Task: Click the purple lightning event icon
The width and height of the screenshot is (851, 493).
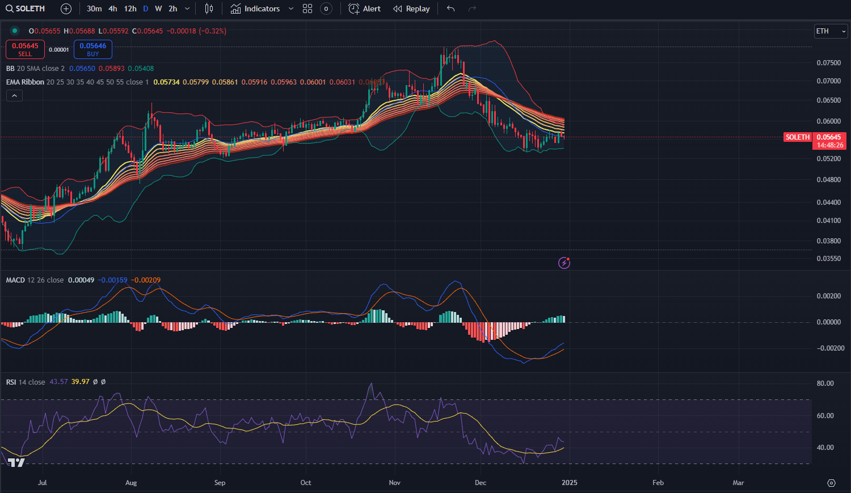Action: pos(564,263)
